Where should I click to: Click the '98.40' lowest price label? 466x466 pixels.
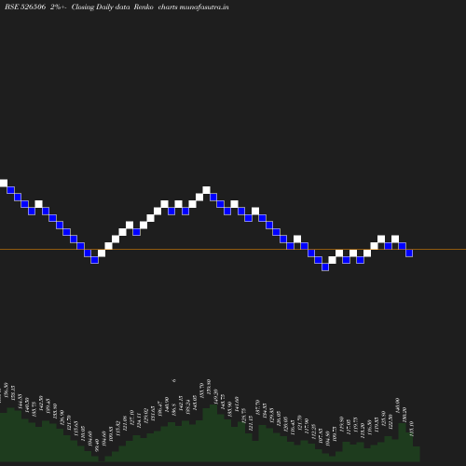click(x=97, y=445)
